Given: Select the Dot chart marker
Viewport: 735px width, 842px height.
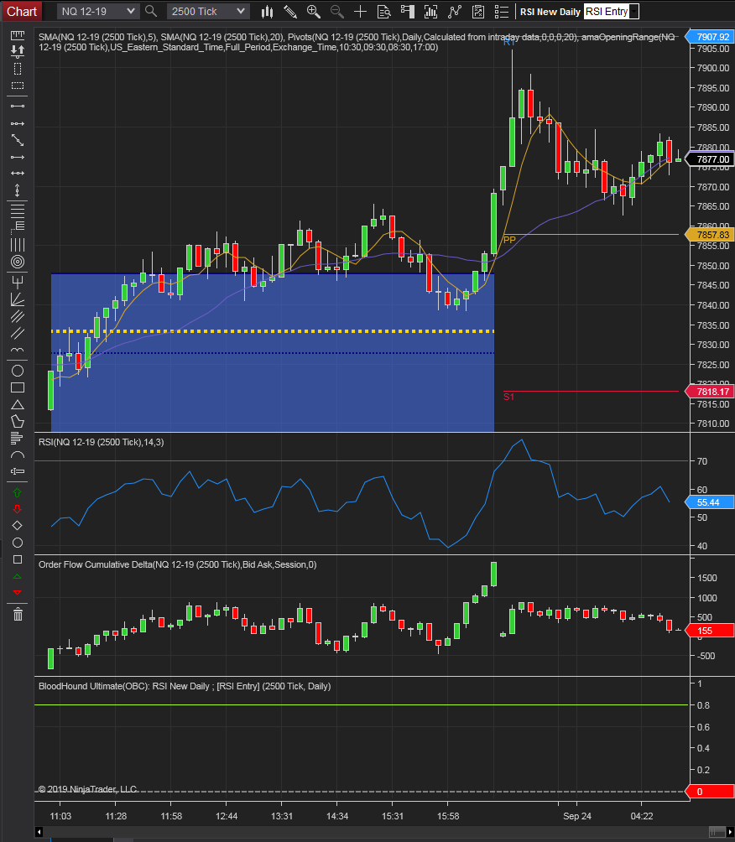Looking at the screenshot, I should click(x=17, y=543).
